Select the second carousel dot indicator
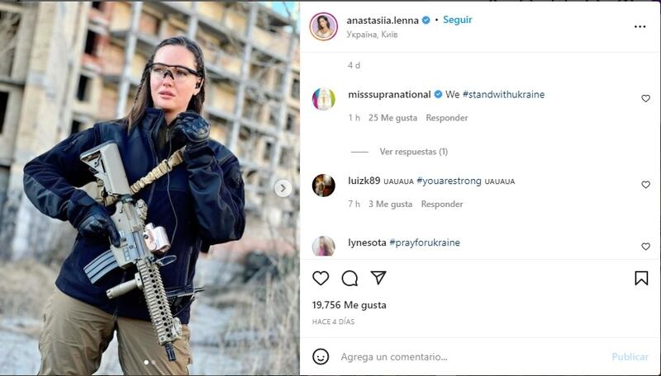 pos(154,362)
